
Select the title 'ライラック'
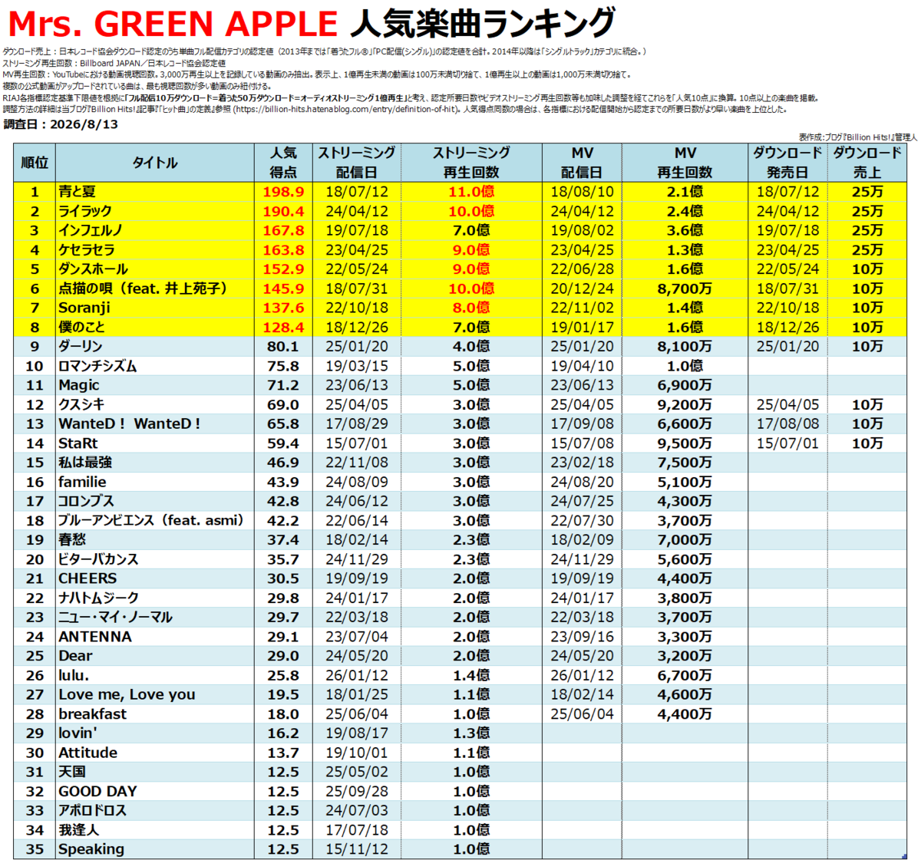[x=154, y=211]
